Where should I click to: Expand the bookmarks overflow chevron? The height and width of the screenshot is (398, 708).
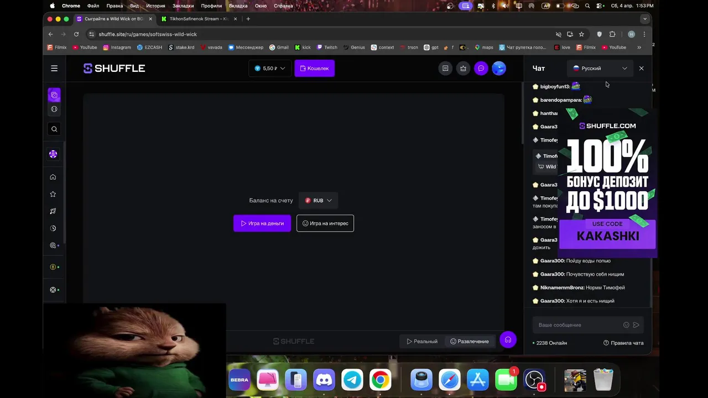click(639, 48)
